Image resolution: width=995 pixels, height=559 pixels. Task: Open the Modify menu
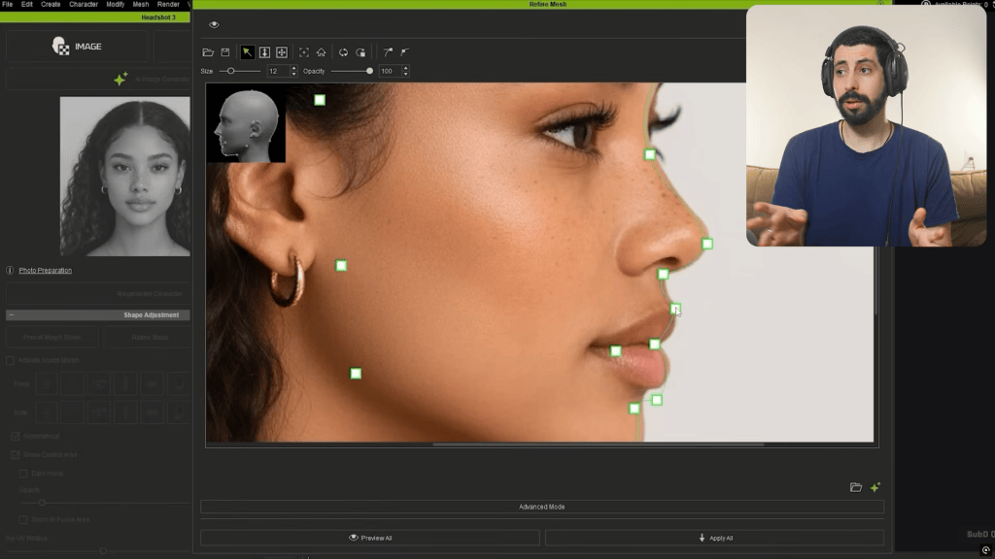[x=116, y=5]
